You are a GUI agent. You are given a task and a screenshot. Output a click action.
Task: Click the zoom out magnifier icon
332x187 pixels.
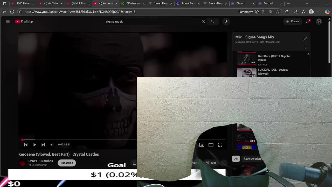click(x=271, y=12)
